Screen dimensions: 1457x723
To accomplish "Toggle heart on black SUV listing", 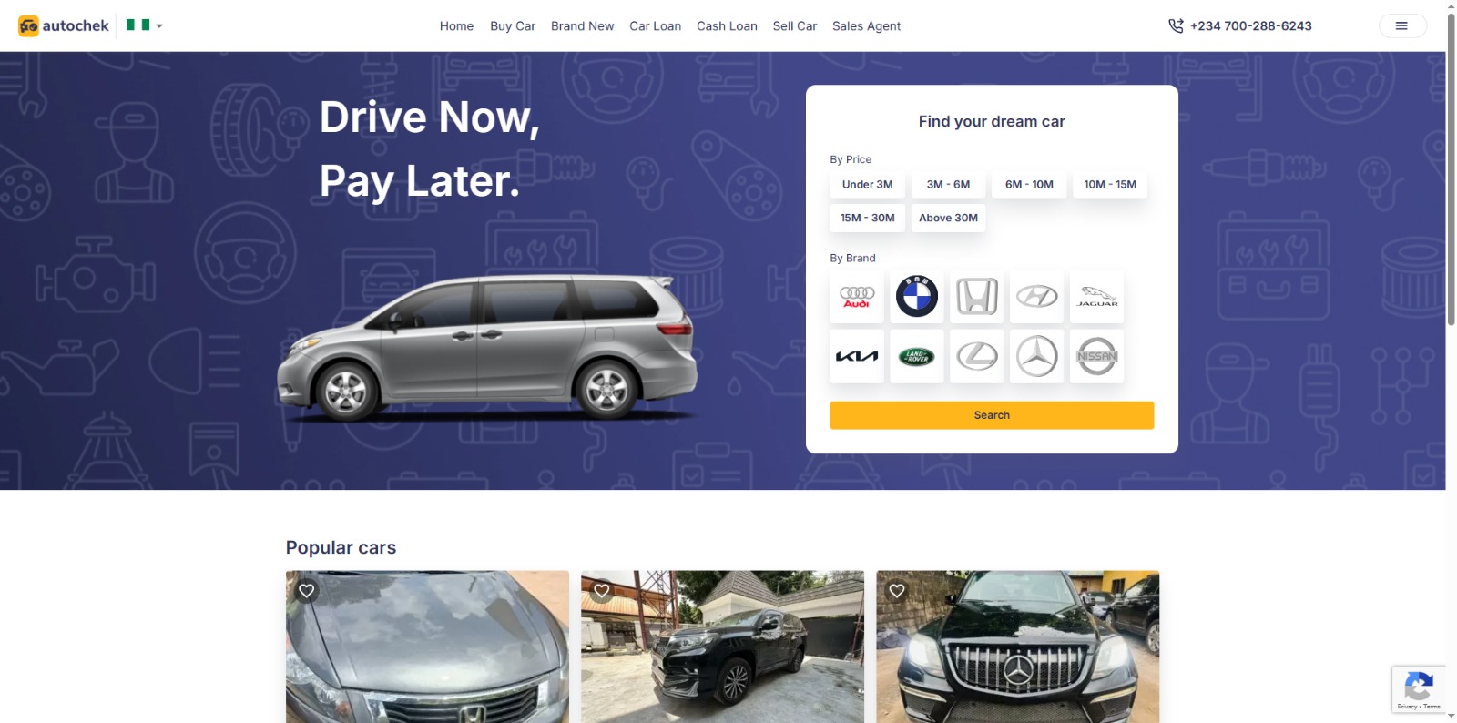I will coord(602,591).
